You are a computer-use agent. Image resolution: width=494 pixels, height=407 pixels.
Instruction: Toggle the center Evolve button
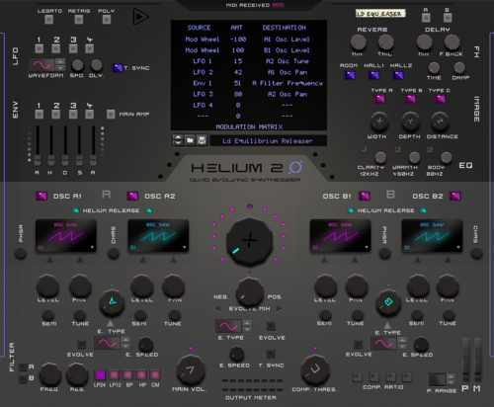click(x=271, y=326)
